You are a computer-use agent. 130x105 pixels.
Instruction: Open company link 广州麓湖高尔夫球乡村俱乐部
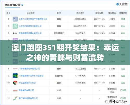point(31,76)
